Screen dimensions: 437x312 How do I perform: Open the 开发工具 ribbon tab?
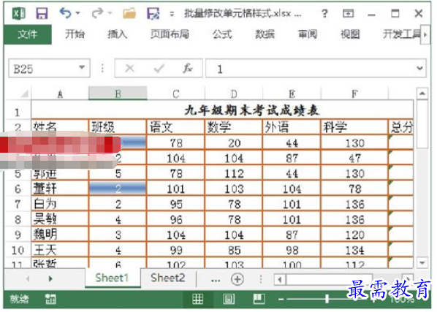coord(401,34)
